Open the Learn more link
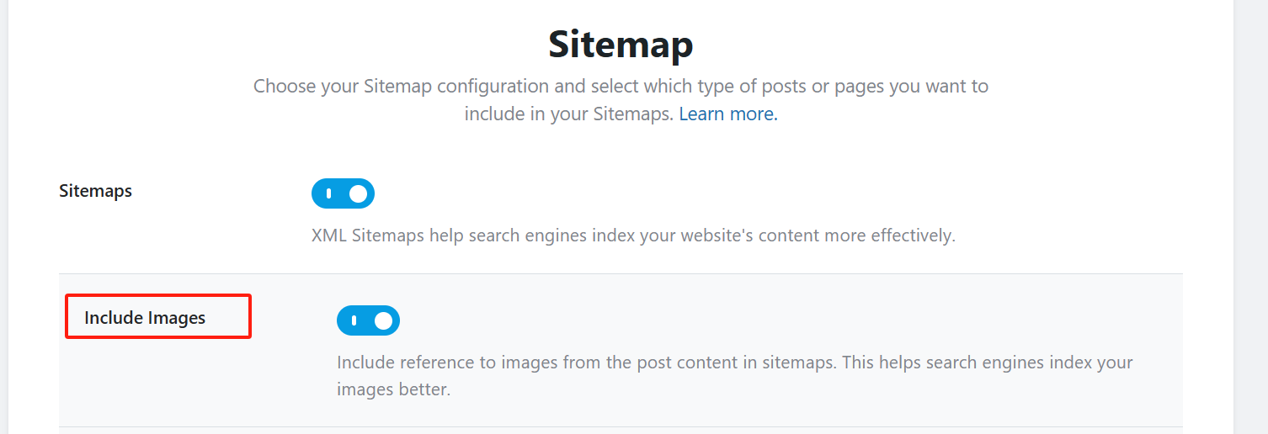The width and height of the screenshot is (1268, 434). coord(728,114)
